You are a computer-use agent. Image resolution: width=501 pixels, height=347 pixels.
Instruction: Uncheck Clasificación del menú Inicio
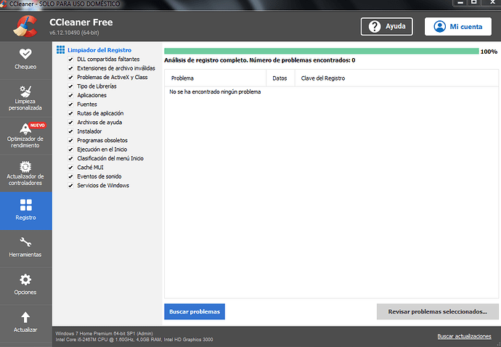coord(70,158)
